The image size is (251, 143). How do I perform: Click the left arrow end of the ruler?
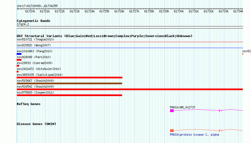[17, 9]
